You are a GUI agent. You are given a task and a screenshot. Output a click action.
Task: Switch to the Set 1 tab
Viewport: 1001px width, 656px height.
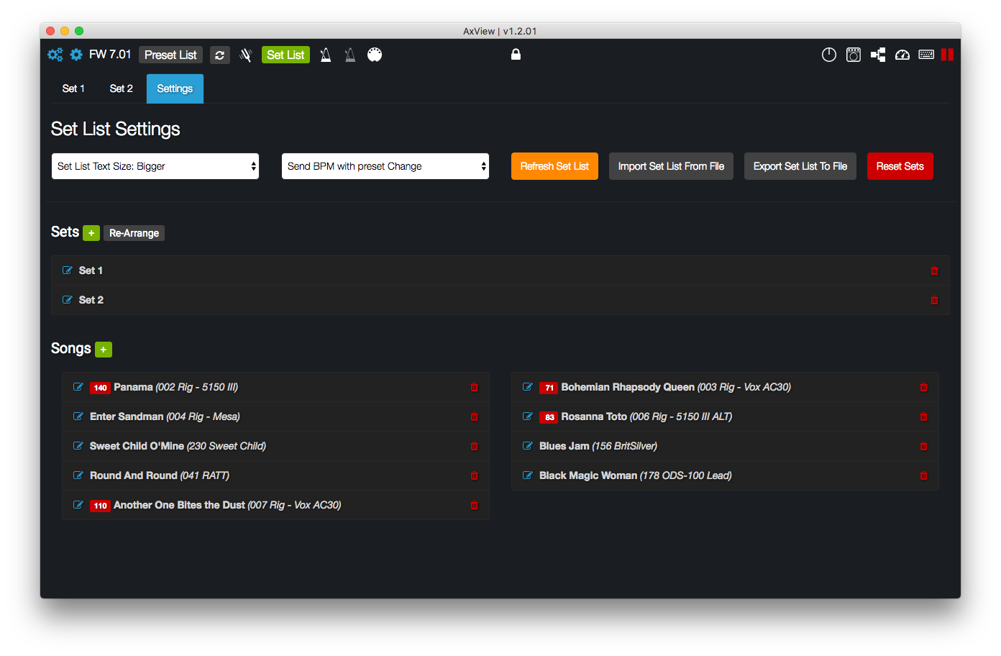click(x=73, y=88)
